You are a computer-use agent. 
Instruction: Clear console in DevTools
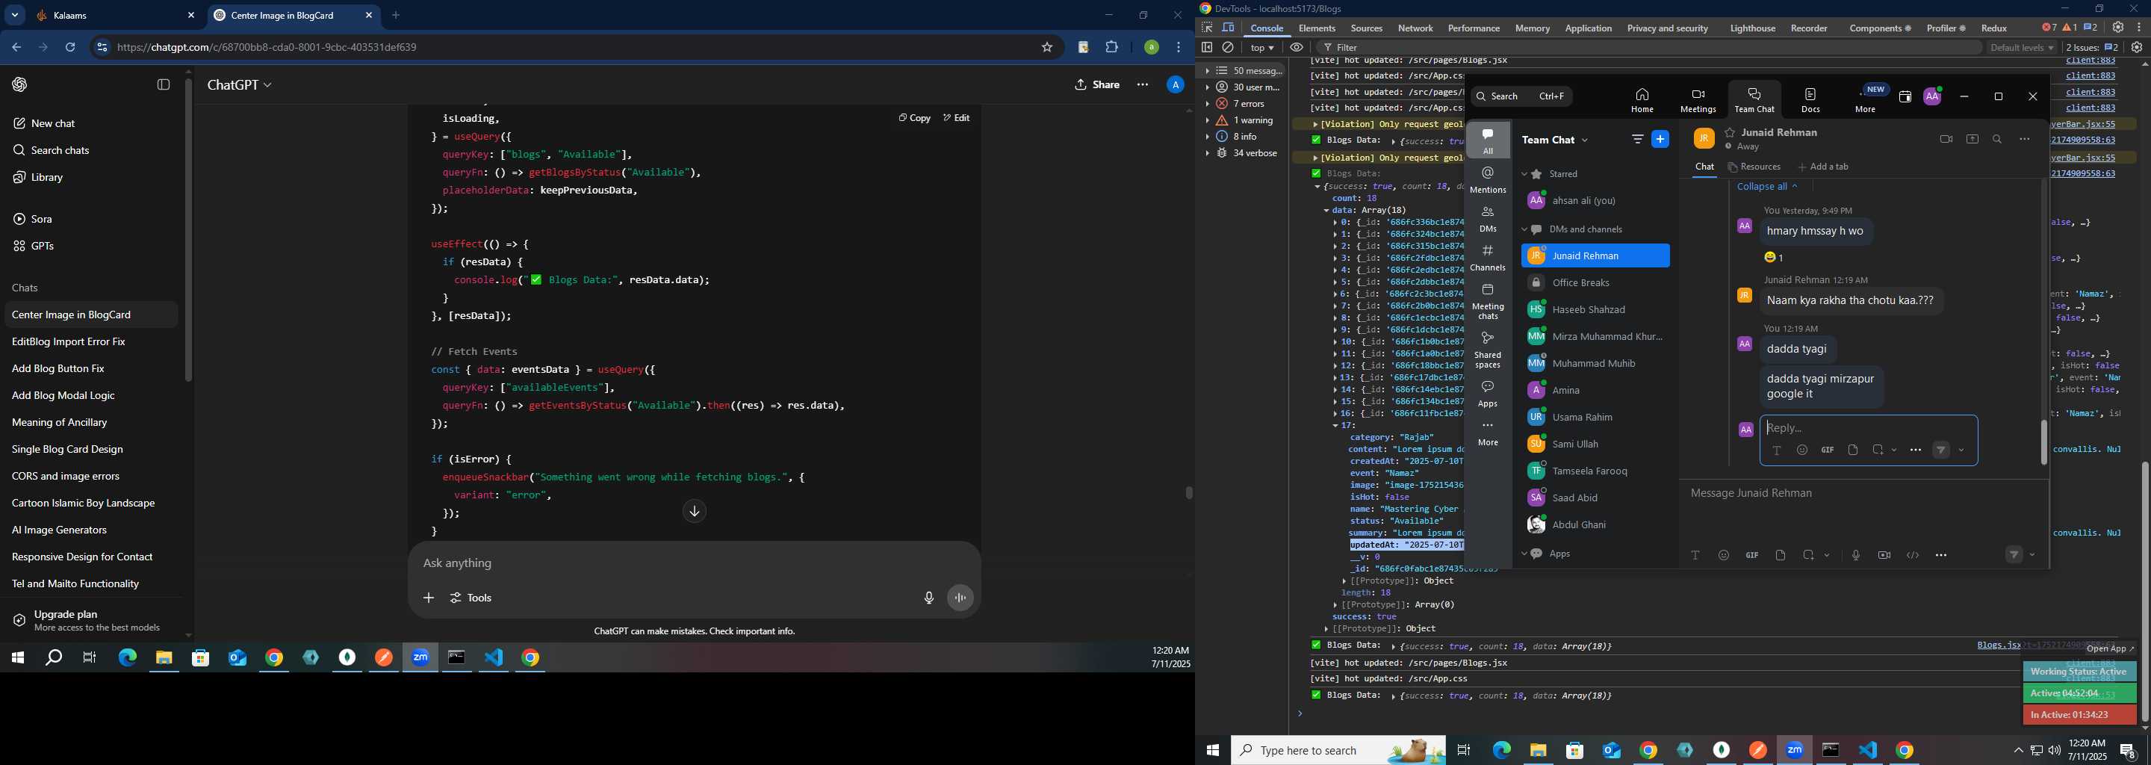click(1229, 48)
